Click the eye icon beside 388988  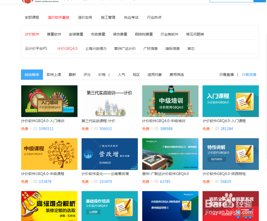click(156, 128)
